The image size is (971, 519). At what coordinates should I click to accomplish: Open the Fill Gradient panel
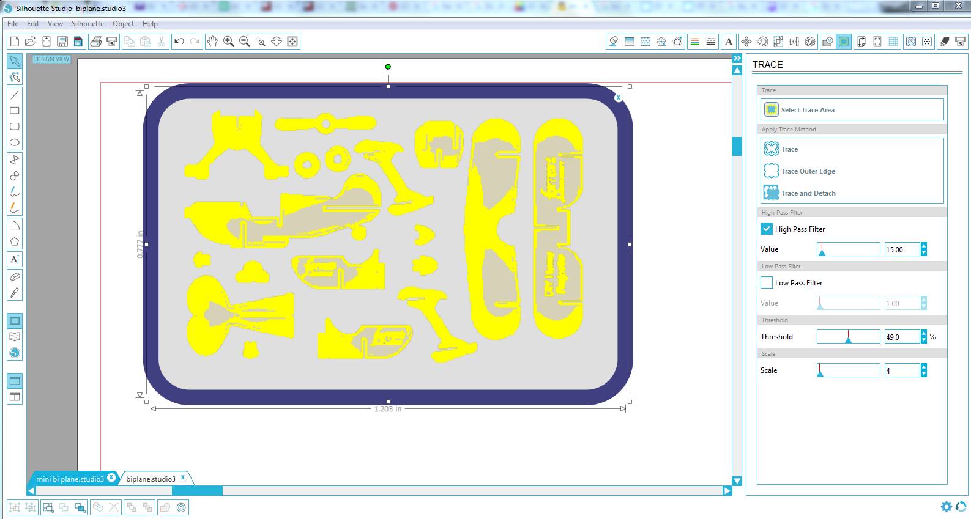click(630, 42)
